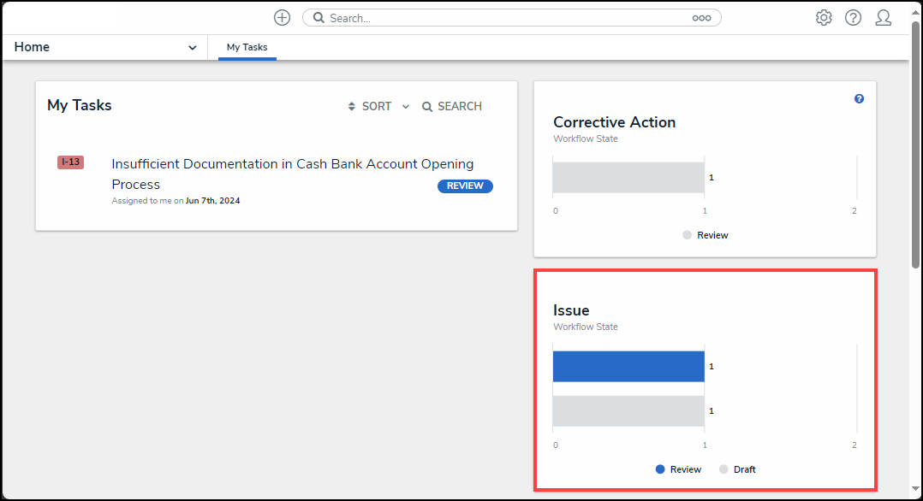The width and height of the screenshot is (923, 501).
Task: Open the help question mark icon
Action: tap(853, 18)
